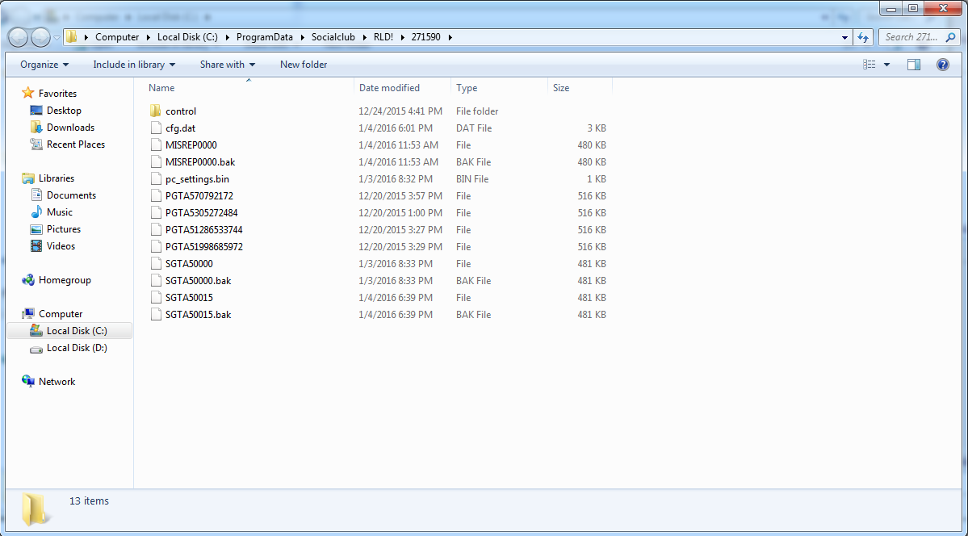
Task: Click the Pictures library icon
Action: [x=36, y=229]
